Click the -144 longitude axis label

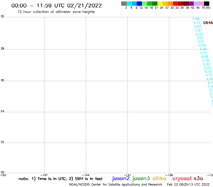pos(86,175)
